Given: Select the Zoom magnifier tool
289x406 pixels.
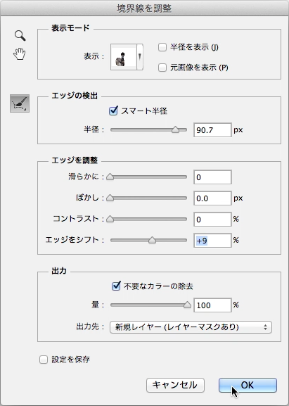Looking at the screenshot, I should click(20, 35).
